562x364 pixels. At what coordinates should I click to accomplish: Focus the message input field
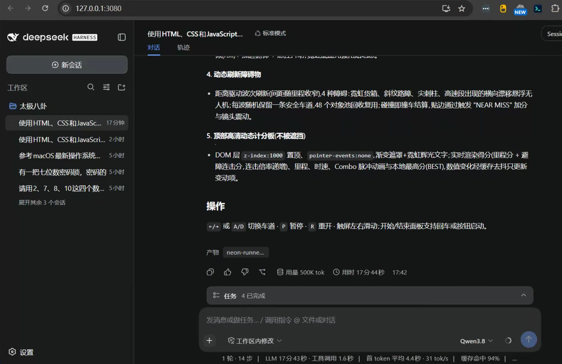click(x=370, y=320)
